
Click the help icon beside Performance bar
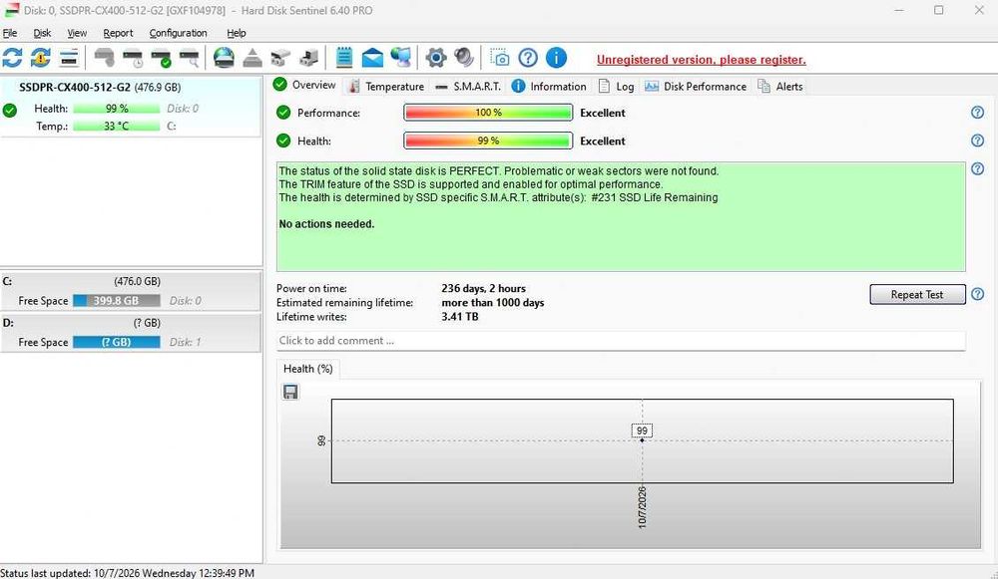click(x=978, y=113)
